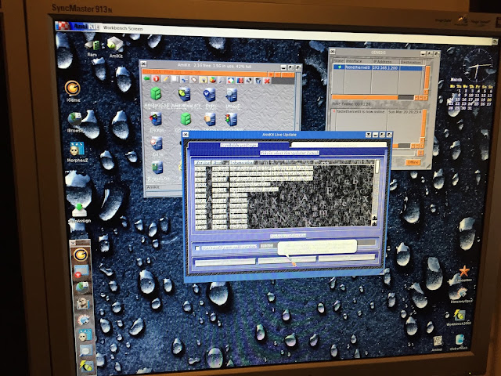This screenshot has width=501, height=376.
Task: Open the Genesis dropdown arrow above Offline button
Action: (x=420, y=154)
